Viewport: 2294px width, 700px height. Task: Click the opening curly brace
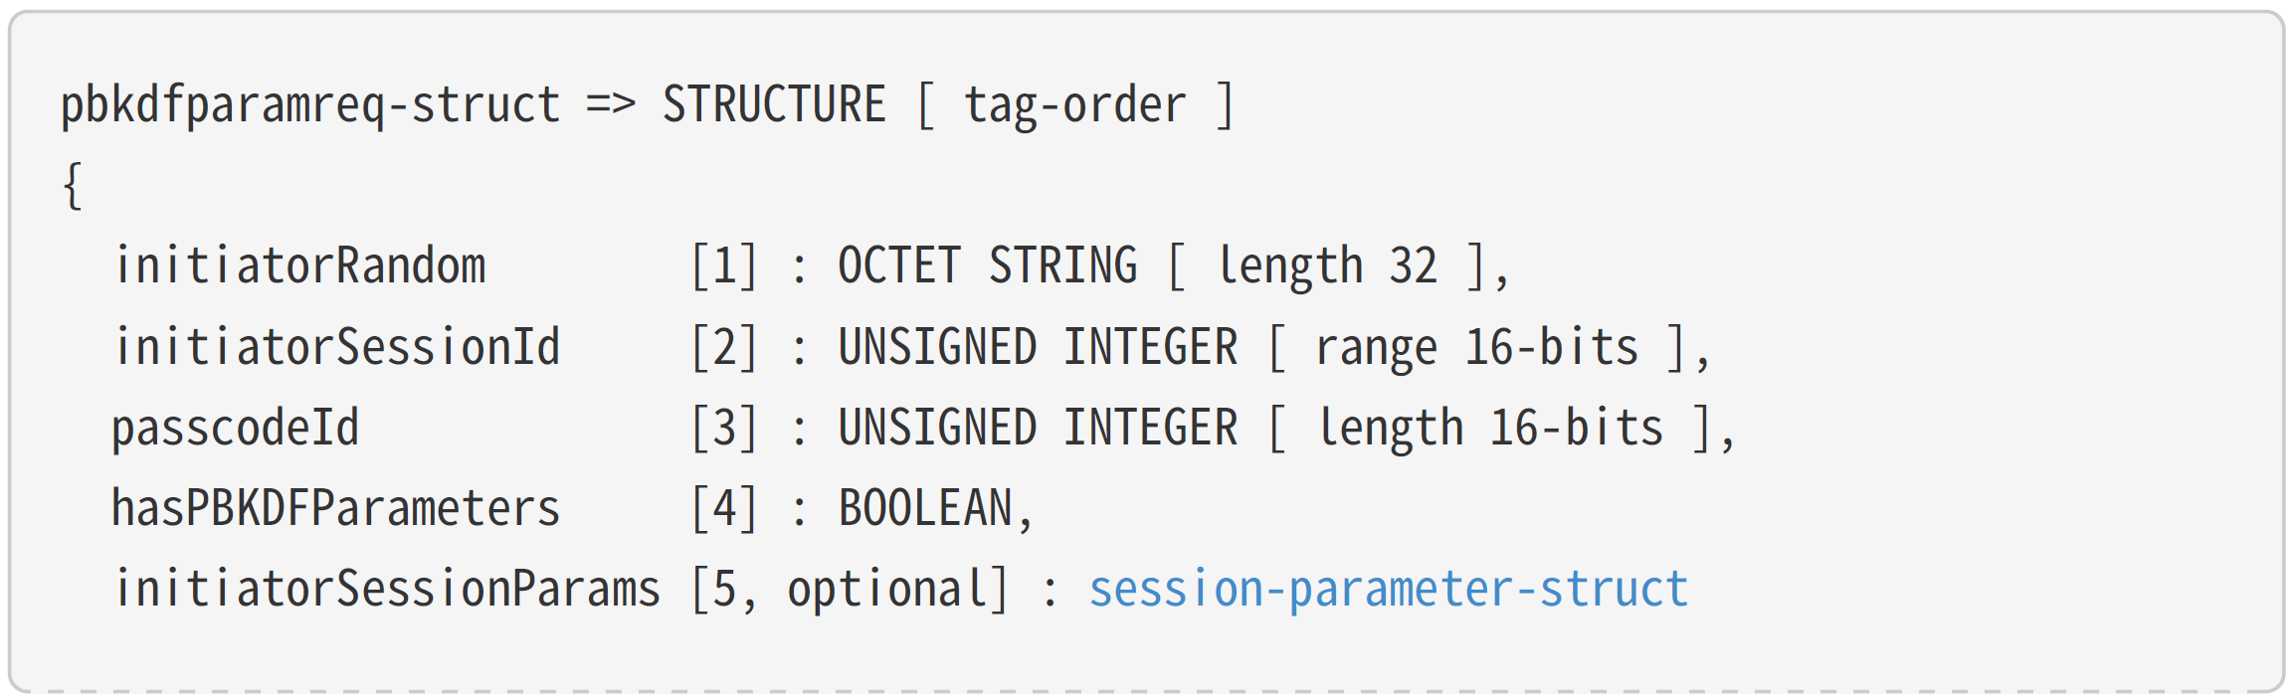pos(72,186)
